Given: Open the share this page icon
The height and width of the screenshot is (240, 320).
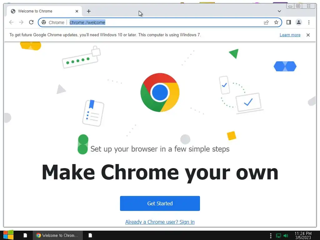Looking at the screenshot, I should point(266,22).
